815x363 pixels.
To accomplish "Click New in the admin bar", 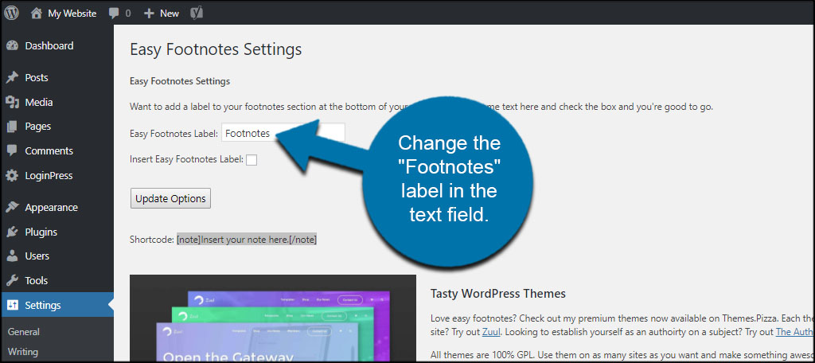I will coord(170,14).
